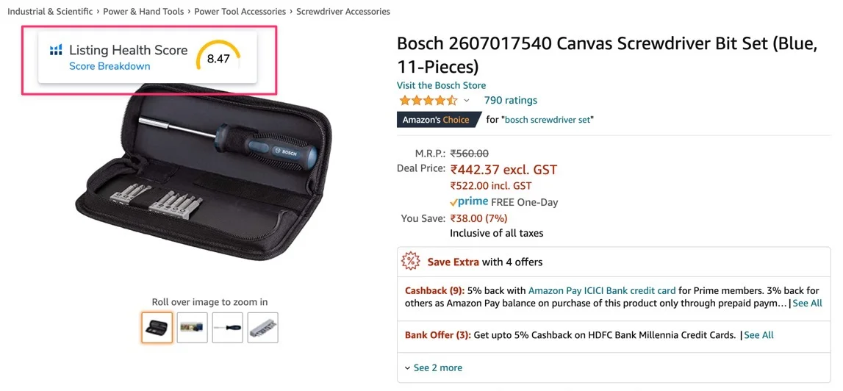Select the first open-case thumbnail

click(157, 328)
